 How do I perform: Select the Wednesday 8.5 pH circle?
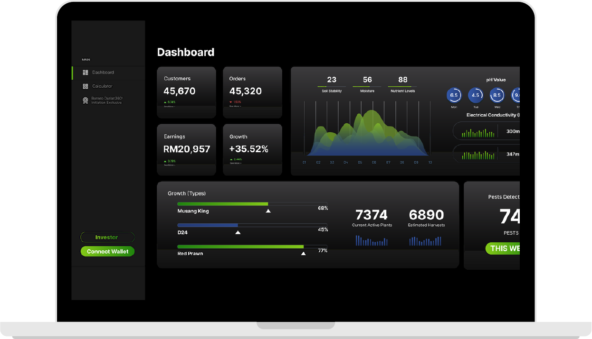pos(497,95)
